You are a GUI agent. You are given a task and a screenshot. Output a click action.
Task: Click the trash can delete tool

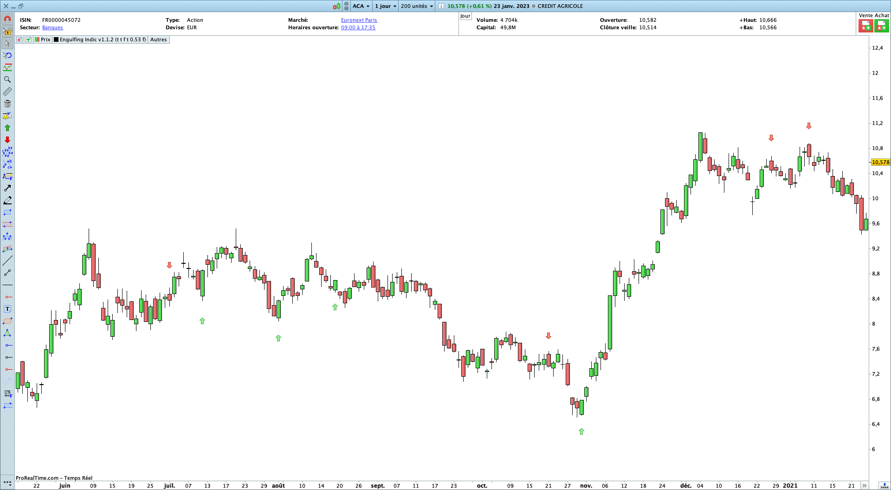(7, 104)
